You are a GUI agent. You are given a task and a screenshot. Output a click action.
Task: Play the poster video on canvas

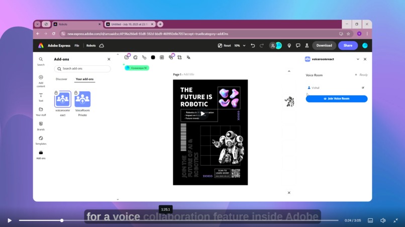(203, 114)
